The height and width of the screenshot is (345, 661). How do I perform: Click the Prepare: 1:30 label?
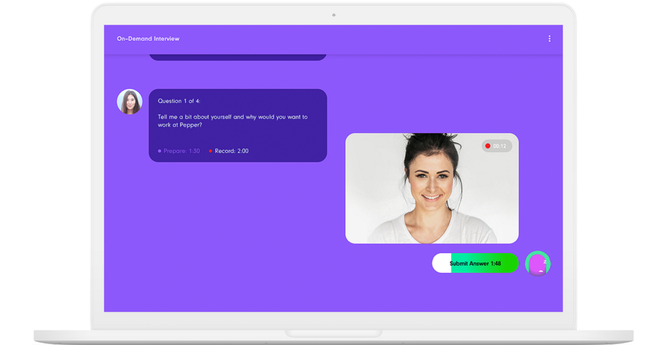click(x=179, y=151)
